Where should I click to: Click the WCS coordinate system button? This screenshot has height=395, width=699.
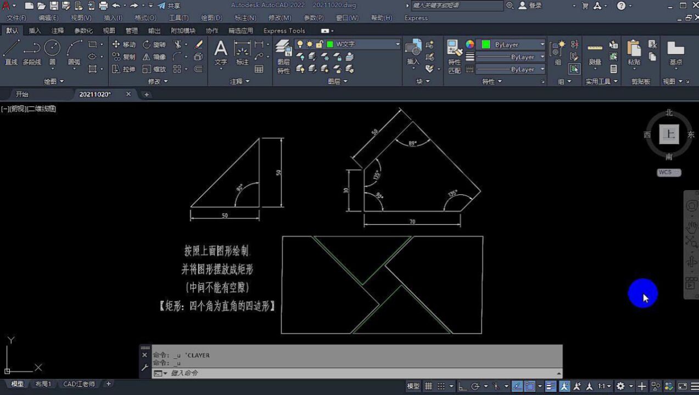[668, 172]
